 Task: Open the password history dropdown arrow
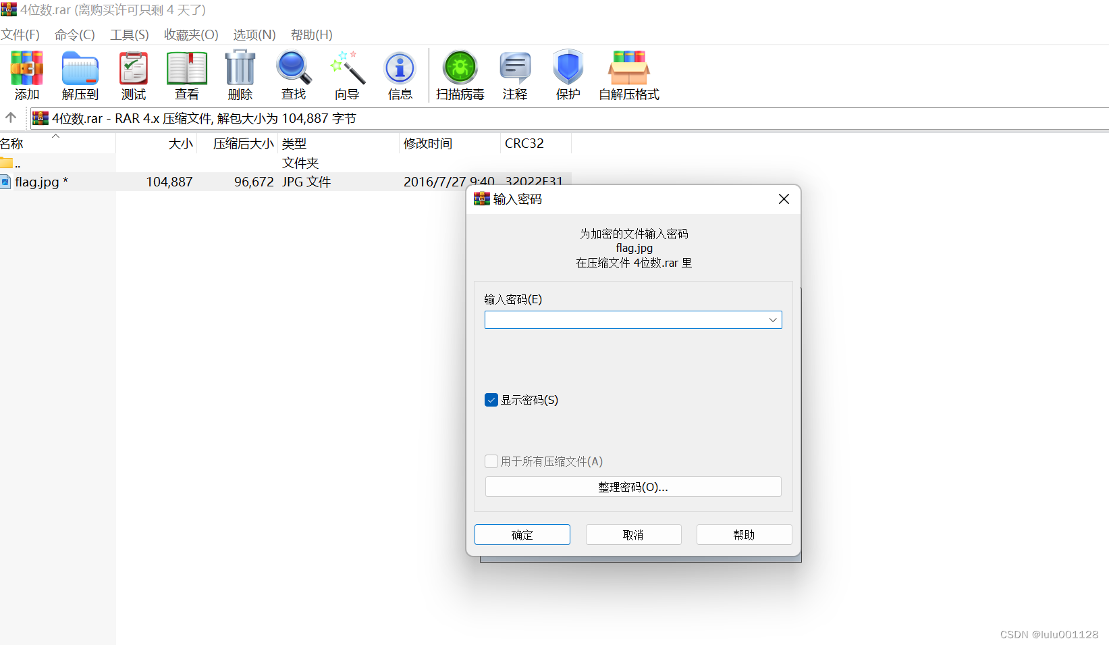click(x=772, y=319)
